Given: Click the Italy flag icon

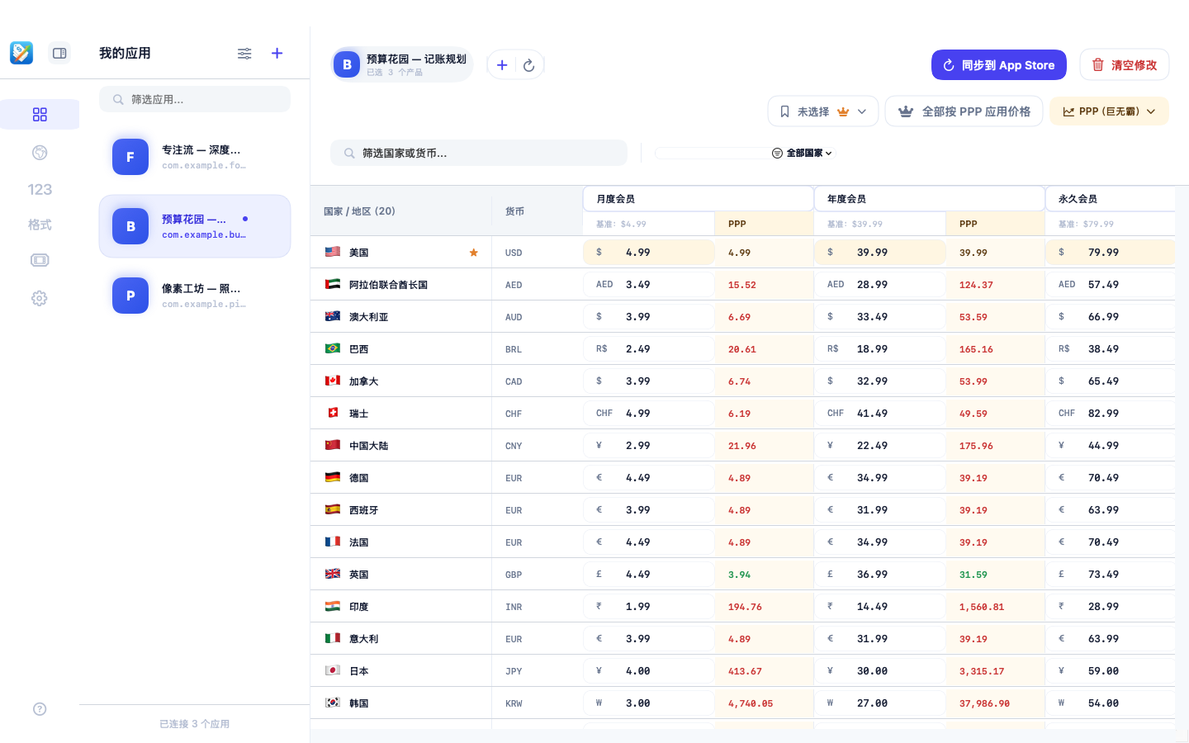Looking at the screenshot, I should [333, 638].
